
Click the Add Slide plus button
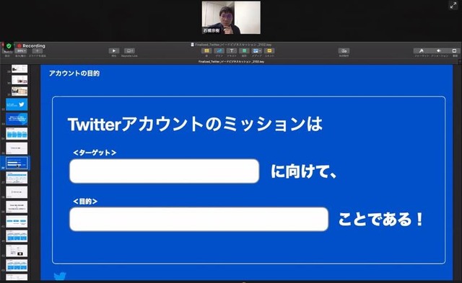pos(37,51)
